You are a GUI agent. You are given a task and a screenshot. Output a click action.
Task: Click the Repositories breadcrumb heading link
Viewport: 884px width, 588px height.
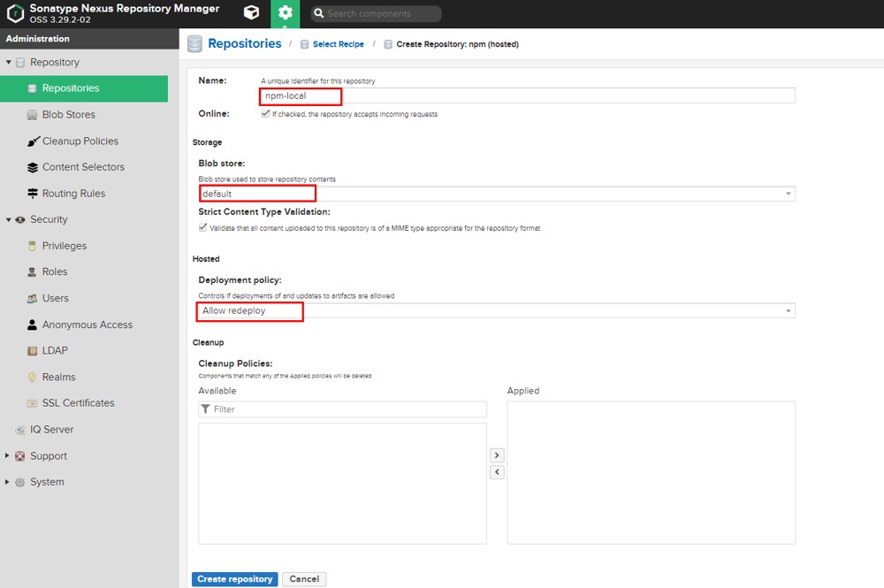(x=245, y=43)
